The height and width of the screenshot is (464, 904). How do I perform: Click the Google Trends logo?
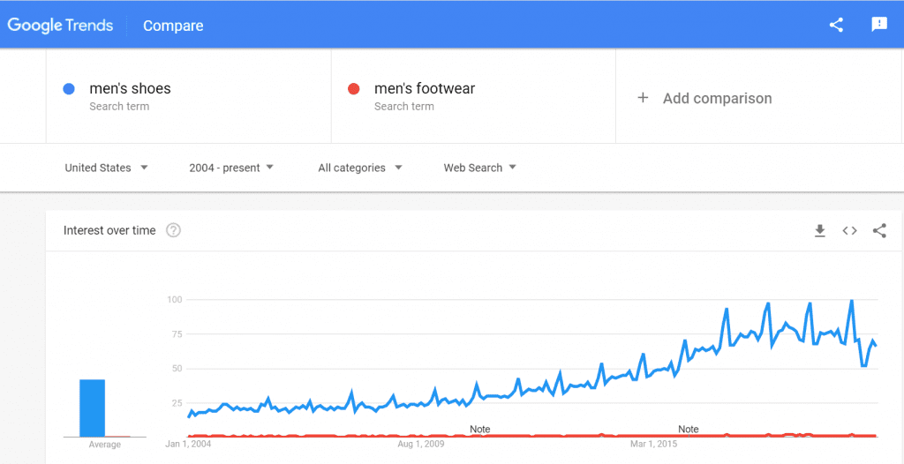[61, 26]
